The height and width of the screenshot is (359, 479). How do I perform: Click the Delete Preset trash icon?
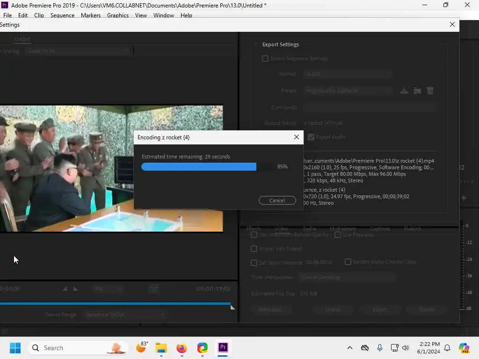430,91
